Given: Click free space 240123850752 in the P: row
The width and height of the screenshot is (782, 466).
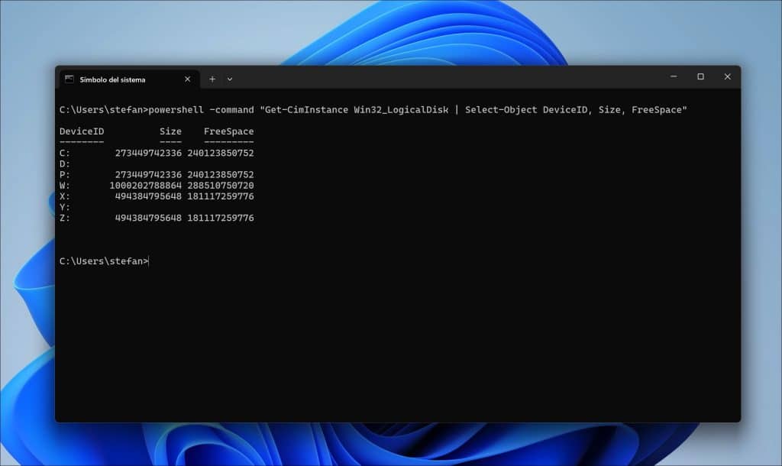Looking at the screenshot, I should click(221, 175).
